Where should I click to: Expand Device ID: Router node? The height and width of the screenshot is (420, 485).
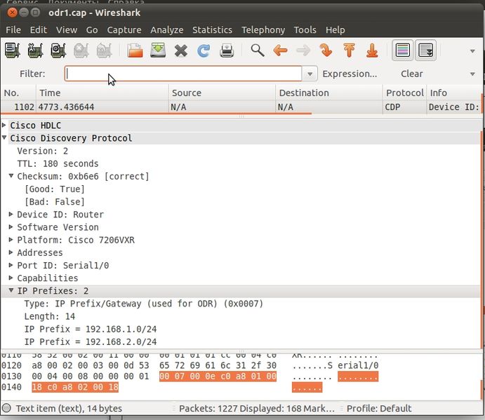11,214
